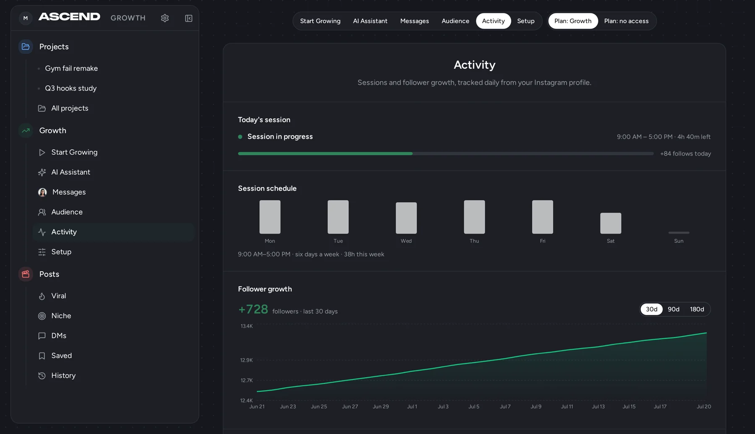Click the All projects folder icon
Screen dimensions: 755x434
click(x=42, y=108)
